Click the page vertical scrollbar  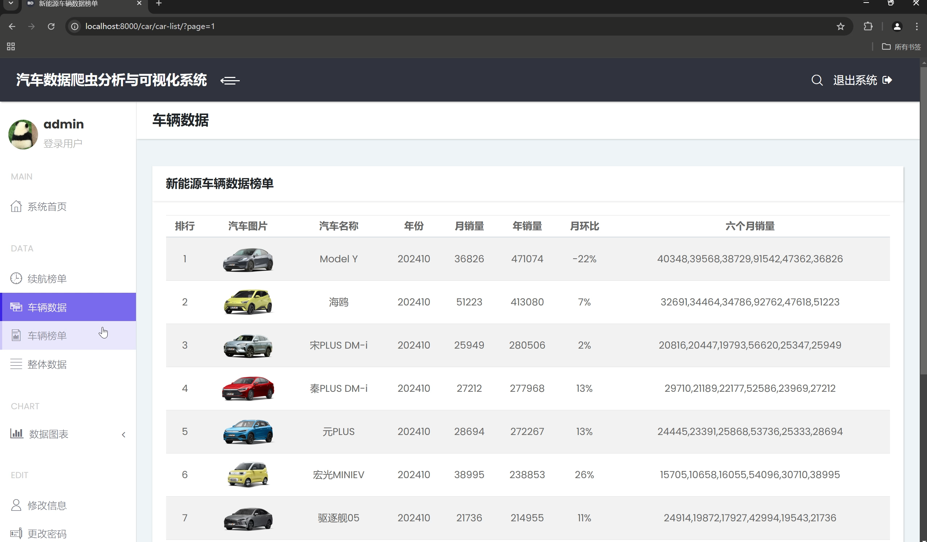pyautogui.click(x=923, y=221)
